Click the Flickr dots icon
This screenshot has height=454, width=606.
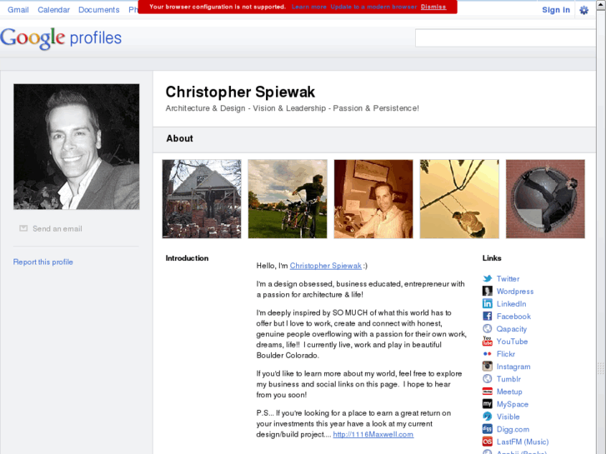pos(488,354)
